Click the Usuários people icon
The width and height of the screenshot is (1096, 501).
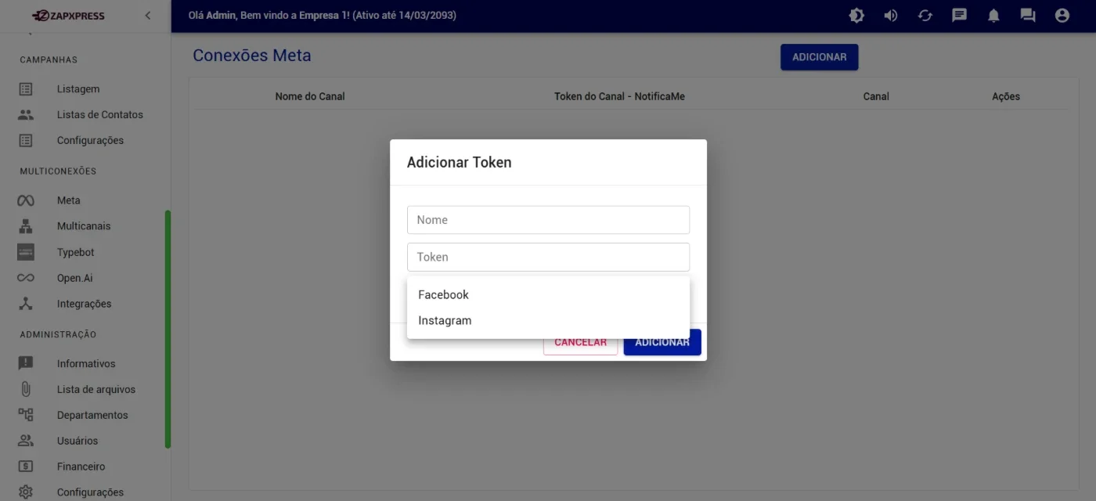click(x=26, y=441)
